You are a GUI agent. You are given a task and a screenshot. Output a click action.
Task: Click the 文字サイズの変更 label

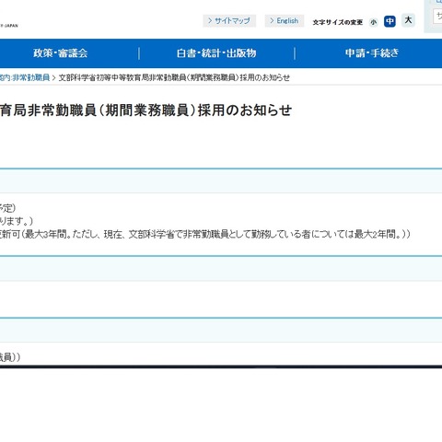coord(337,22)
